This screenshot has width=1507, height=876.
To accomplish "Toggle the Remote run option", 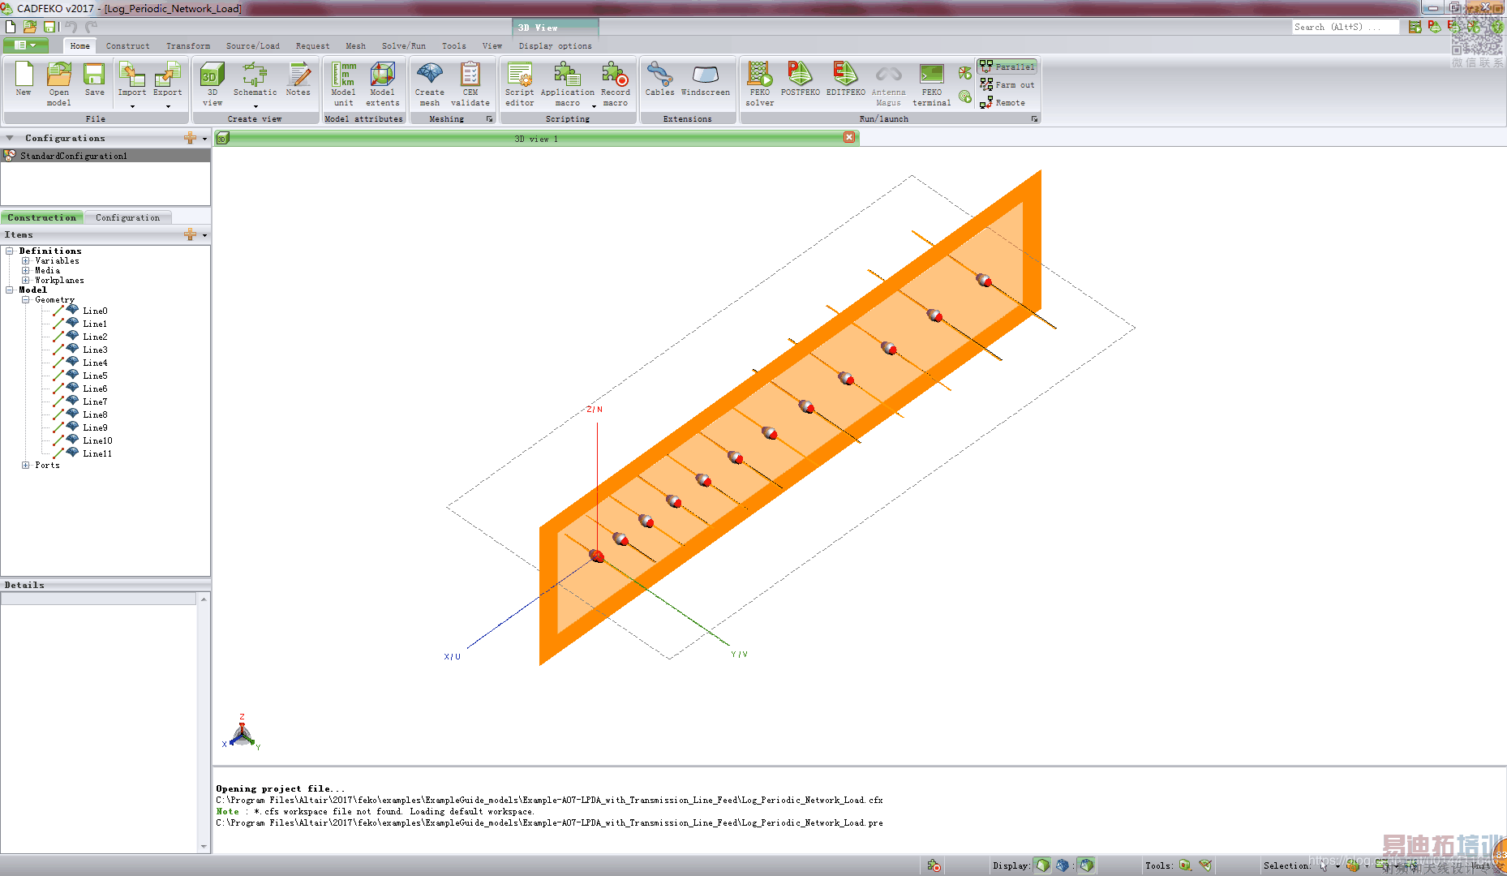I will 1003,103.
